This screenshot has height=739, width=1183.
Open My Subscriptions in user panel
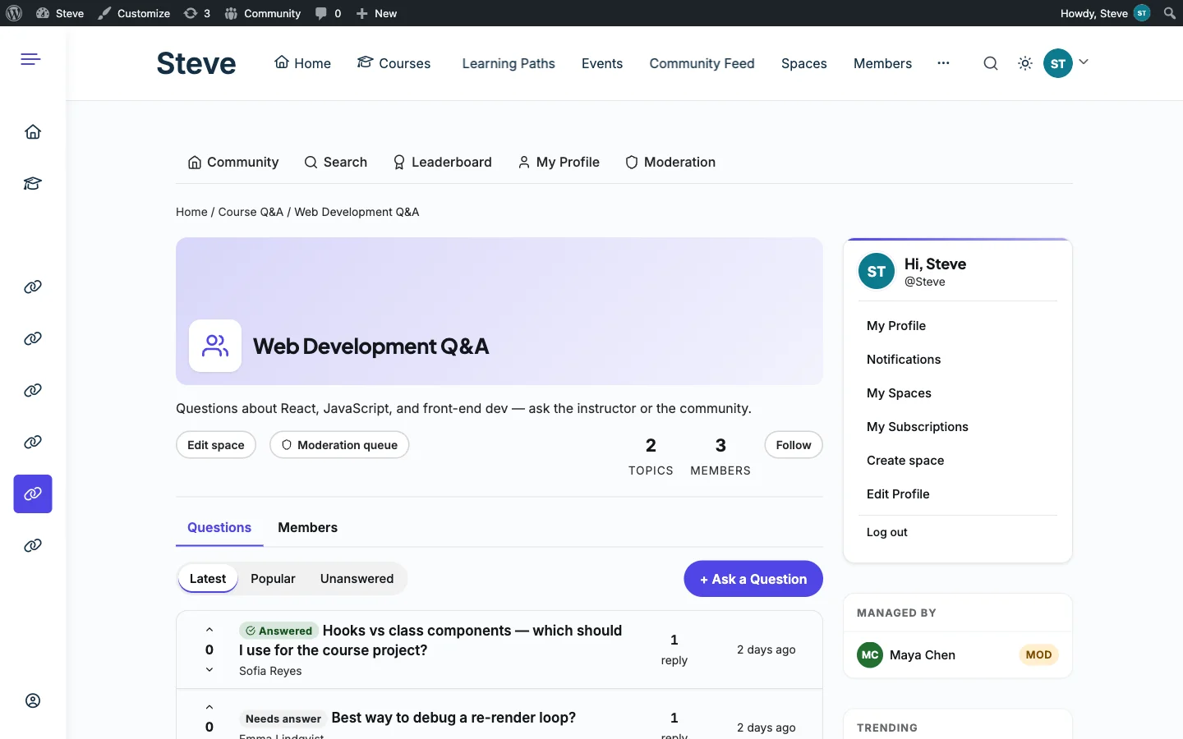pyautogui.click(x=917, y=427)
